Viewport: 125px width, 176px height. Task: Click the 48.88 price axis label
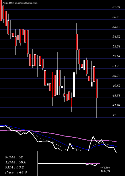click(116, 95)
